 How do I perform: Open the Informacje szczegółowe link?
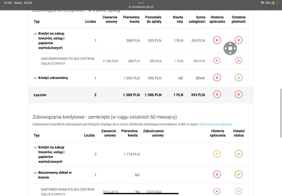(215, 124)
